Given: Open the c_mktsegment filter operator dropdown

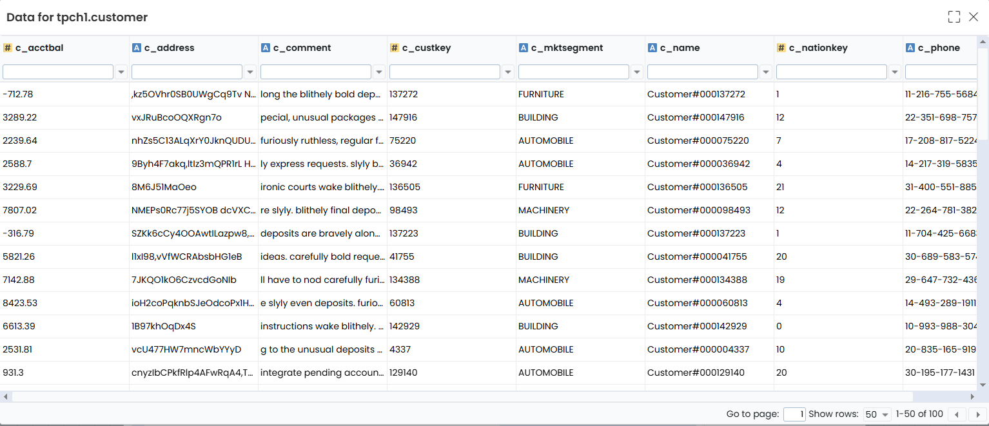Looking at the screenshot, I should tap(637, 72).
